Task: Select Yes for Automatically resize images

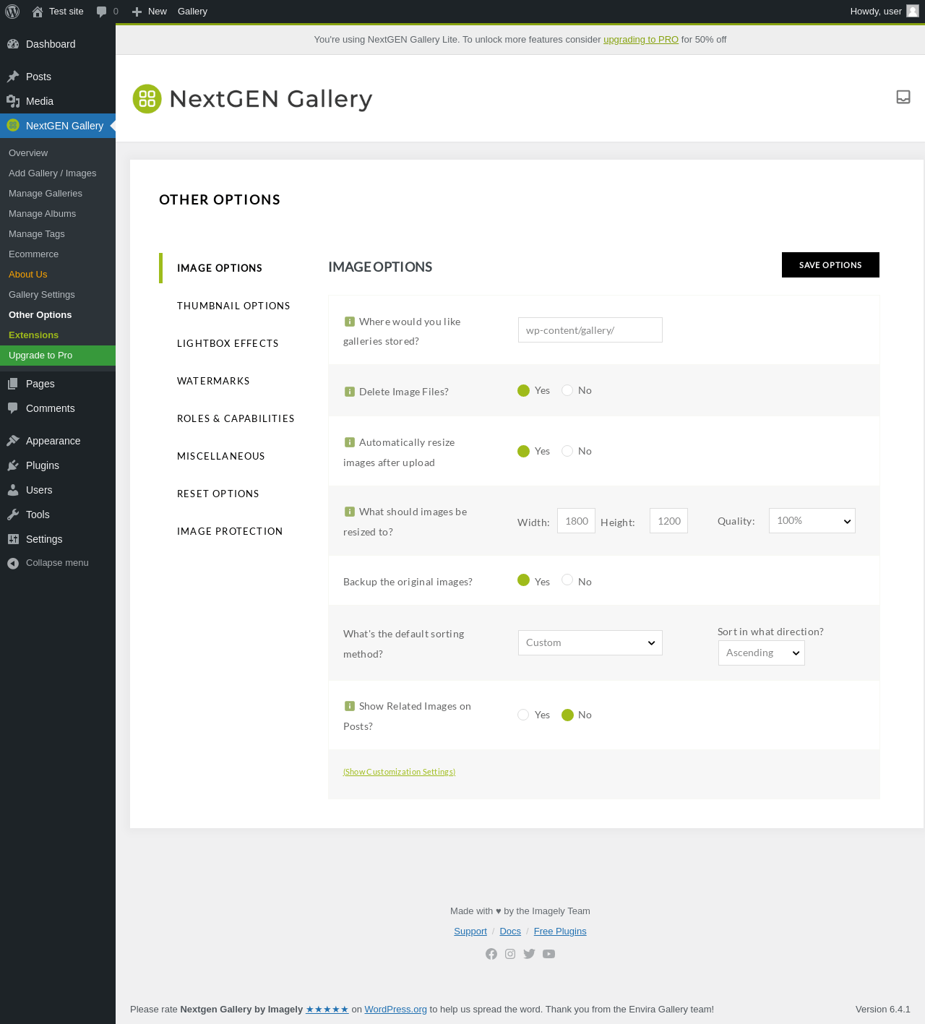Action: click(x=524, y=451)
